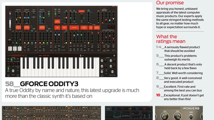Click the Audio Mixer red block
The width and height of the screenshot is (214, 120).
point(74,28)
